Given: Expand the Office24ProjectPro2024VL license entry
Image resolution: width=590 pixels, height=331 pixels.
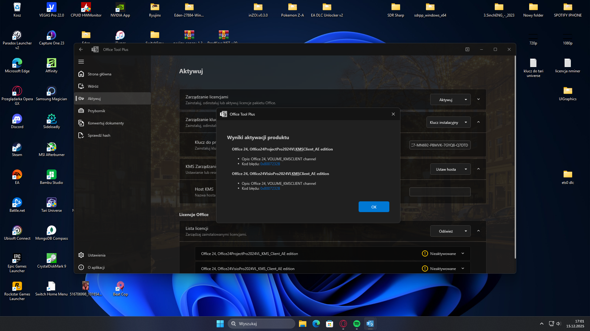Looking at the screenshot, I should [463, 254].
